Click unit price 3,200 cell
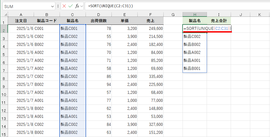This screenshot has width=270, height=137. pyautogui.click(x=125, y=29)
